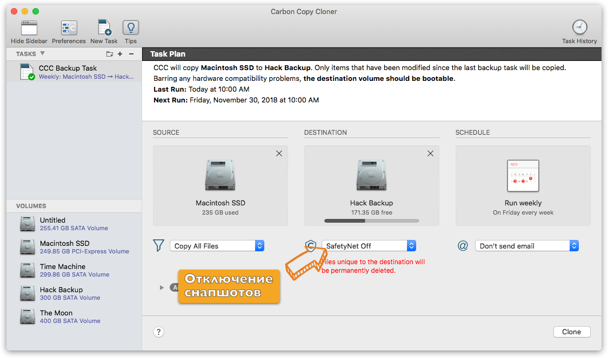Expand the advanced settings disclosure triangle
The width and height of the screenshot is (608, 358).
[162, 287]
